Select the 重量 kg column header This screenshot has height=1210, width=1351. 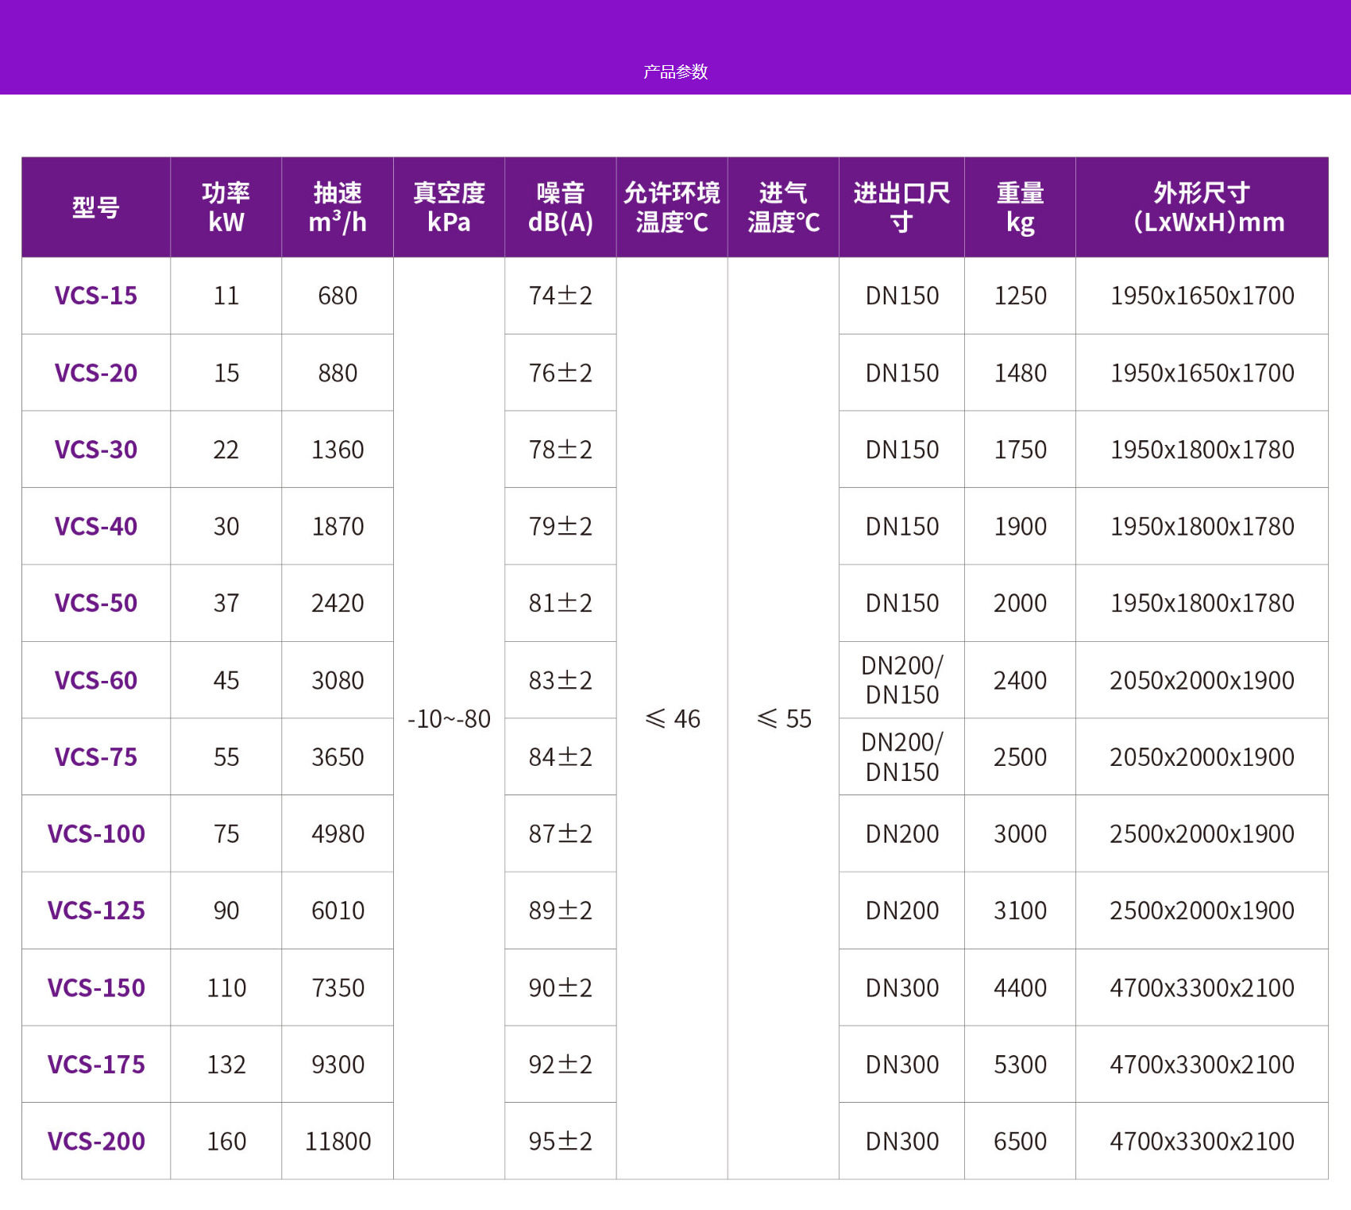click(1021, 207)
